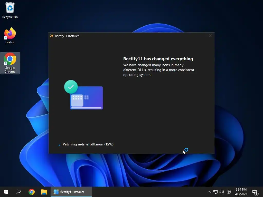The height and width of the screenshot is (197, 263).
Task: Open File Explorer from the taskbar
Action: [44, 192]
